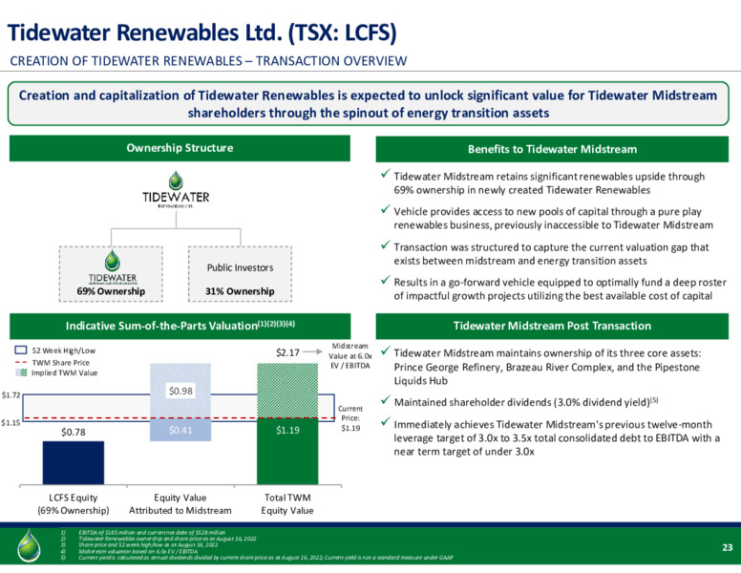Image resolution: width=741 pixels, height=573 pixels.
Task: Click the Tidewater Renewables logo at top of ownership chart
Action: [176, 190]
